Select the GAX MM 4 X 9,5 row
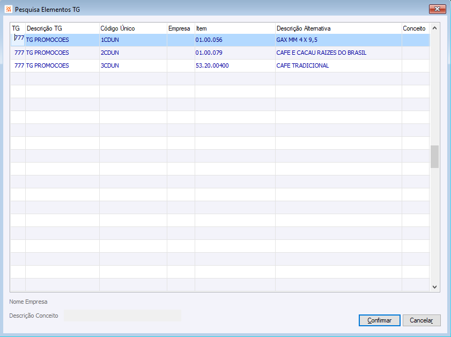Image resolution: width=451 pixels, height=337 pixels. pos(220,40)
